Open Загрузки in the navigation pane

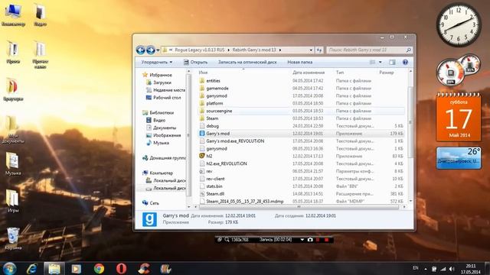click(162, 82)
